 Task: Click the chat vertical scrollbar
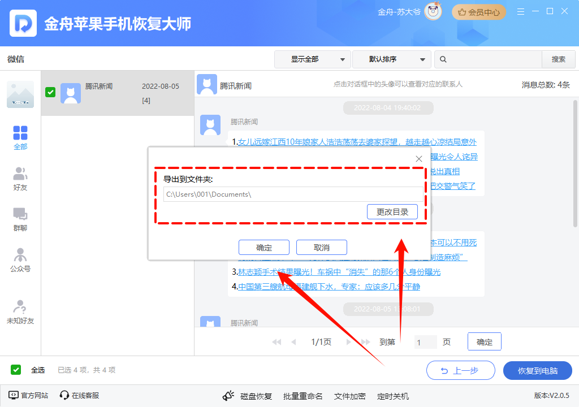[575, 163]
